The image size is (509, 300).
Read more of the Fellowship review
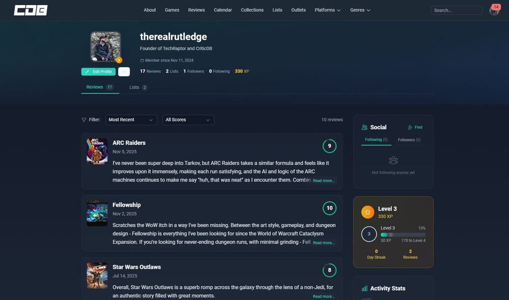click(x=324, y=243)
